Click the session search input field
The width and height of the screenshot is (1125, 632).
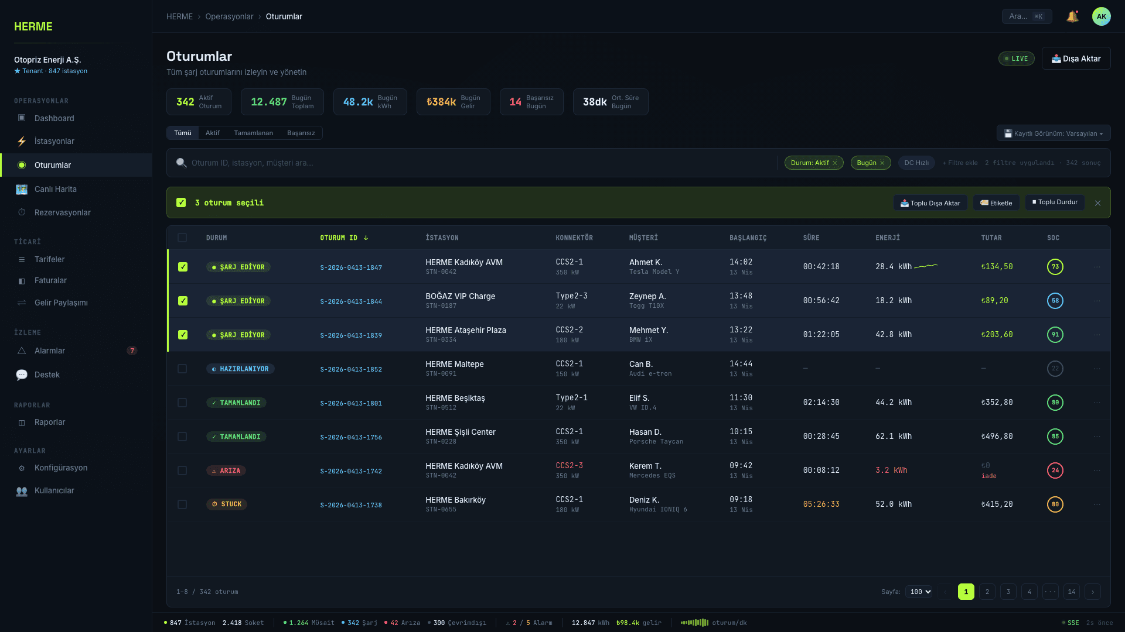point(480,163)
